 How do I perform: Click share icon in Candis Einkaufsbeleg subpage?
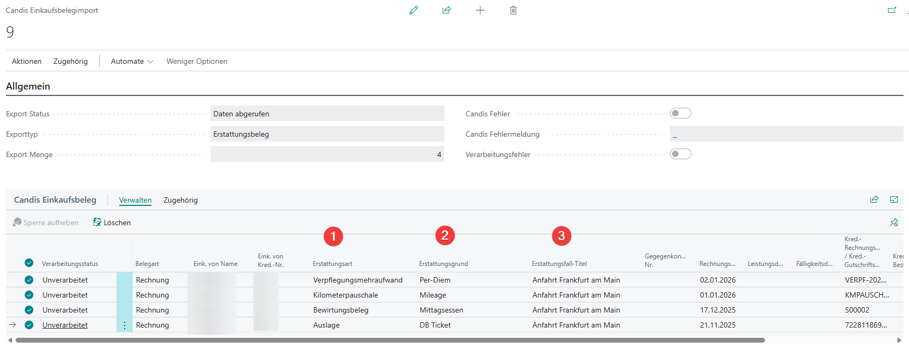click(x=874, y=199)
